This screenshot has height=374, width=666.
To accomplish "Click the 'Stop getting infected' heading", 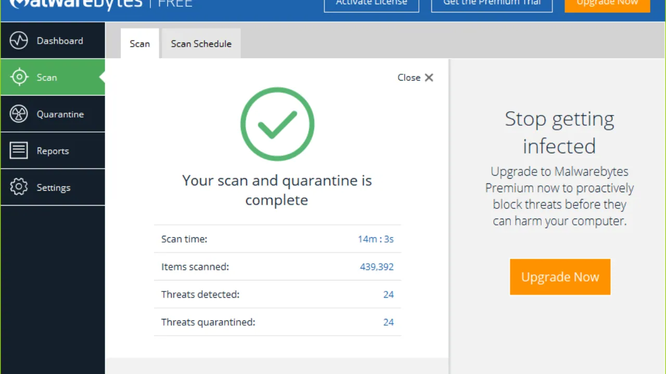I will pos(559,132).
